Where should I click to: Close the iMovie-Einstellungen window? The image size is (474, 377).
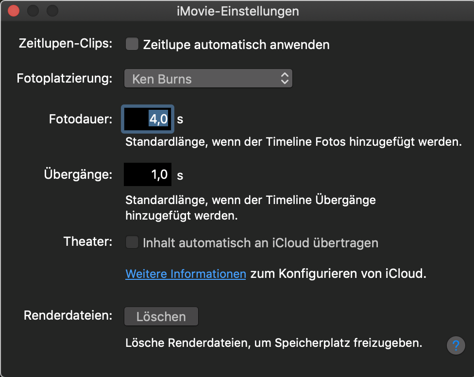[14, 11]
